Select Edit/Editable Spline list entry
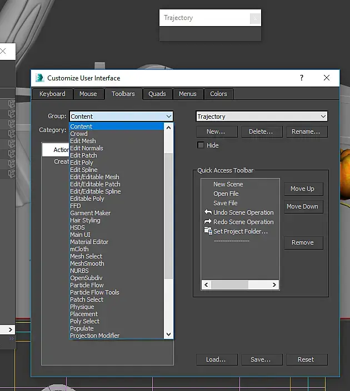350x391 pixels. point(117,191)
